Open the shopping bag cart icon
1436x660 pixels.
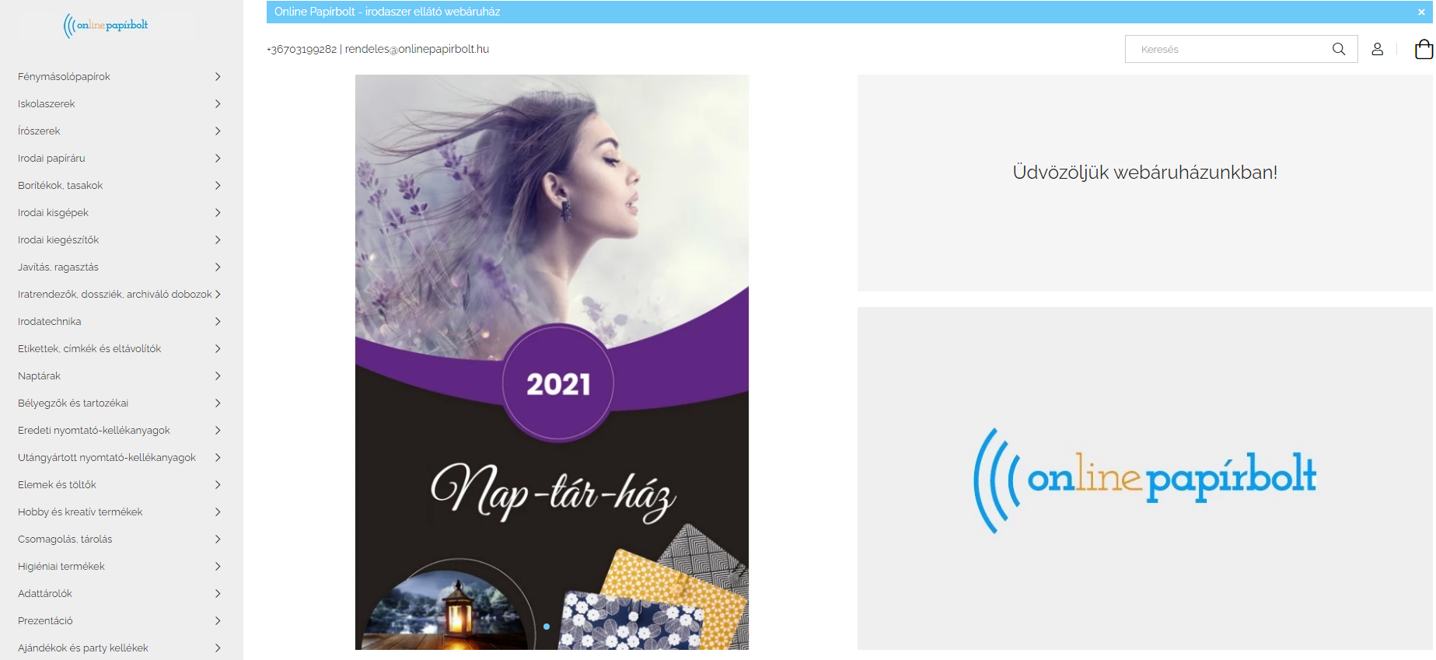1424,49
